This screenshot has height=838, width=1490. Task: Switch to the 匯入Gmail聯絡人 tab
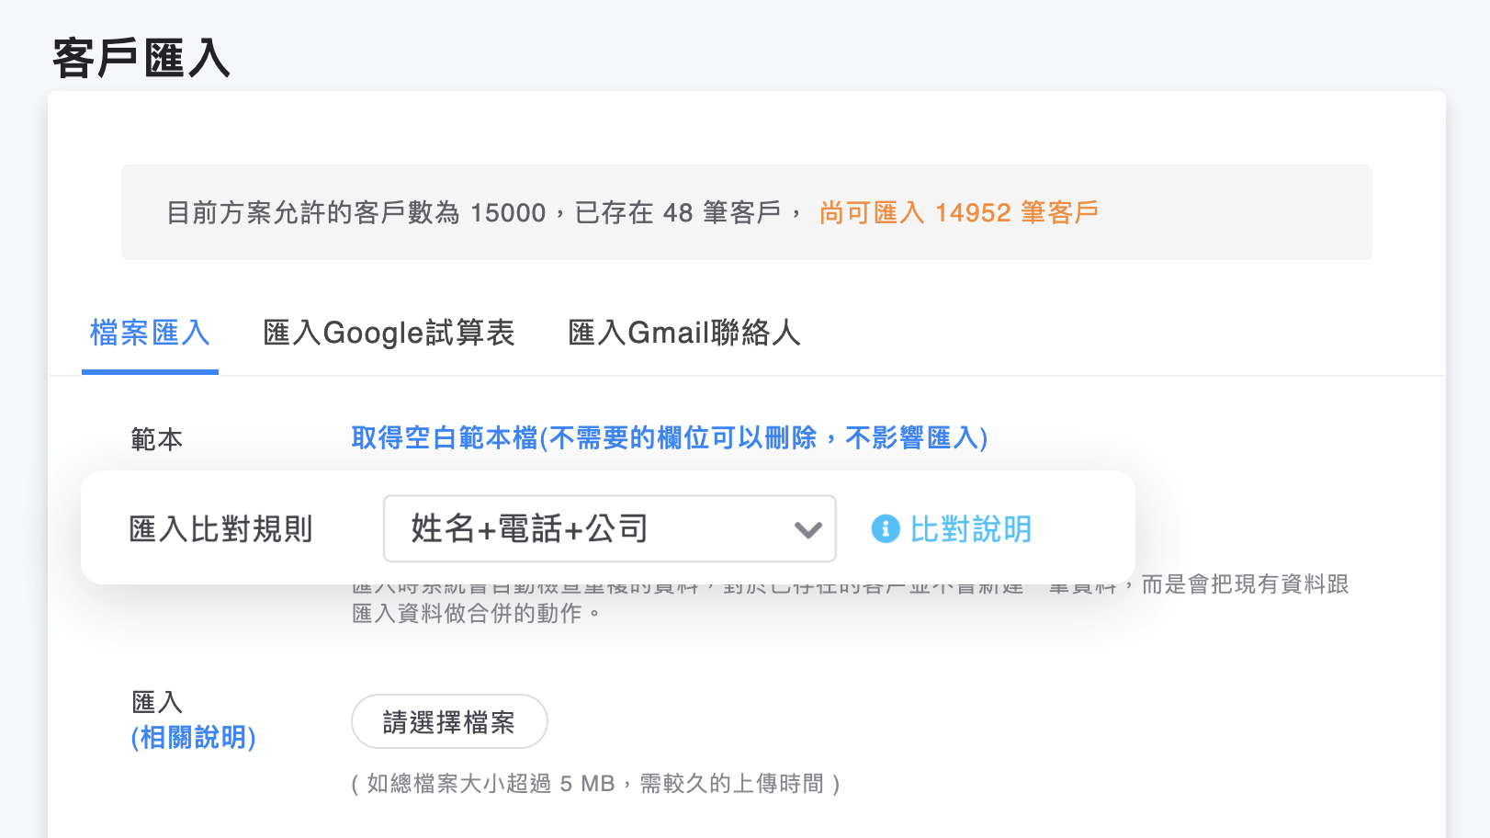point(683,333)
